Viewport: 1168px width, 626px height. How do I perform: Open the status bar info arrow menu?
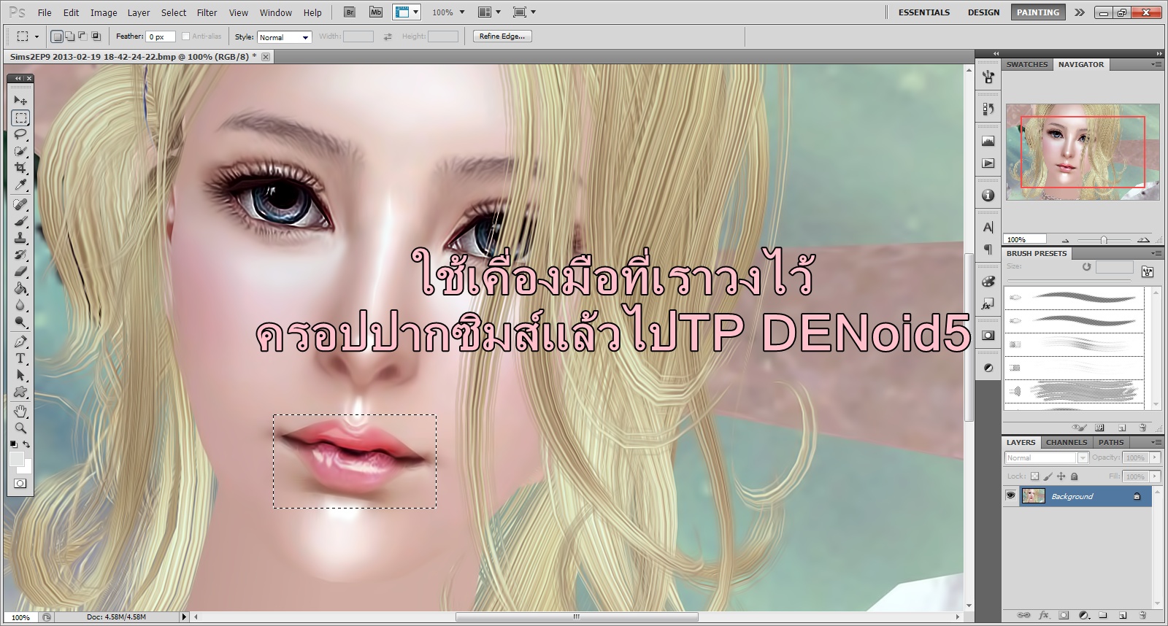184,617
